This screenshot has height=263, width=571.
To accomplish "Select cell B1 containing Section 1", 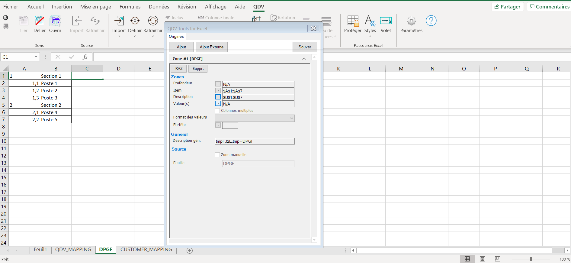I will pos(56,76).
